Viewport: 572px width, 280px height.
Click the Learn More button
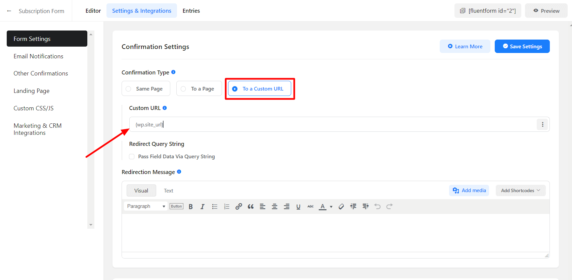click(465, 46)
